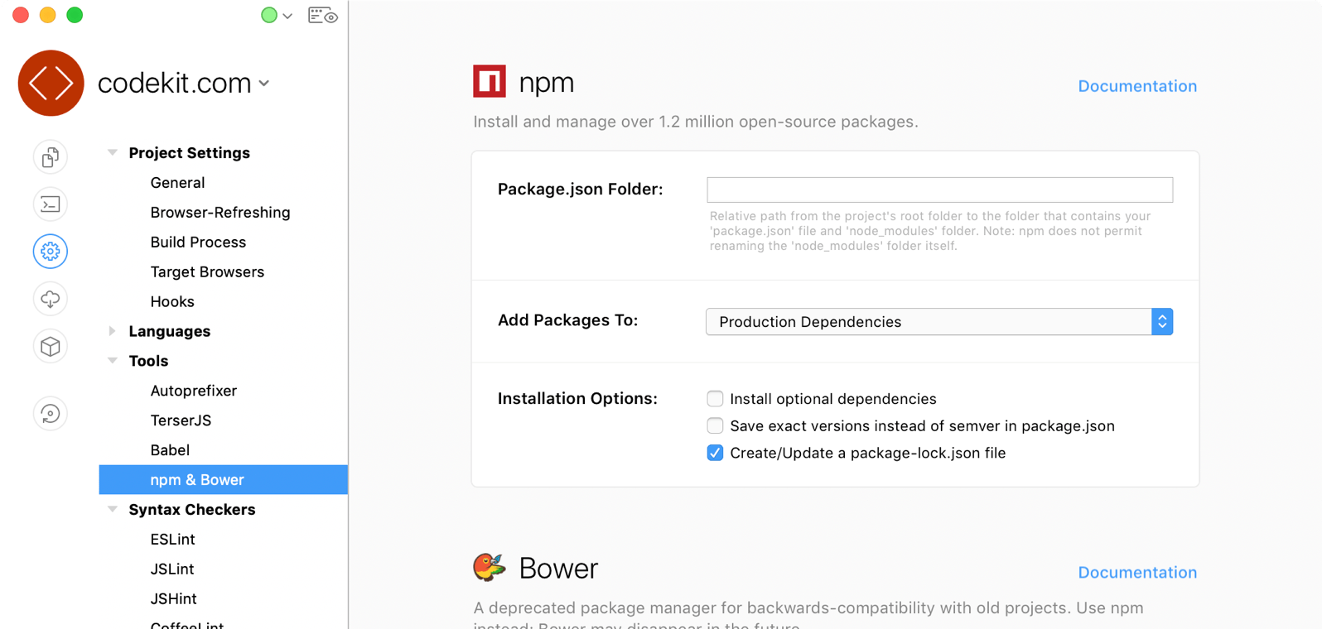Screen dimensions: 1322x629
Task: Collapse the Project Settings section triangle
Action: tap(113, 152)
